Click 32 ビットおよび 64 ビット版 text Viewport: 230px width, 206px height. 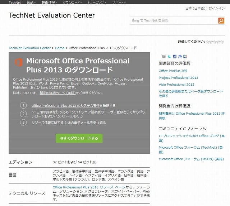[x=74, y=162]
